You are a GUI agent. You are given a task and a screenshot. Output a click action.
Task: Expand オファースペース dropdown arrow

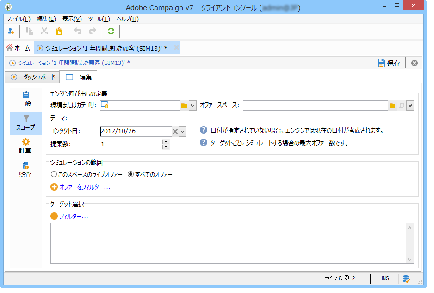pyautogui.click(x=410, y=105)
